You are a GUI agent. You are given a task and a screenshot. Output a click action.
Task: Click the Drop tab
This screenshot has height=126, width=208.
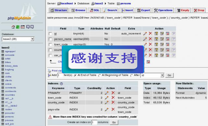[x=199, y=10]
